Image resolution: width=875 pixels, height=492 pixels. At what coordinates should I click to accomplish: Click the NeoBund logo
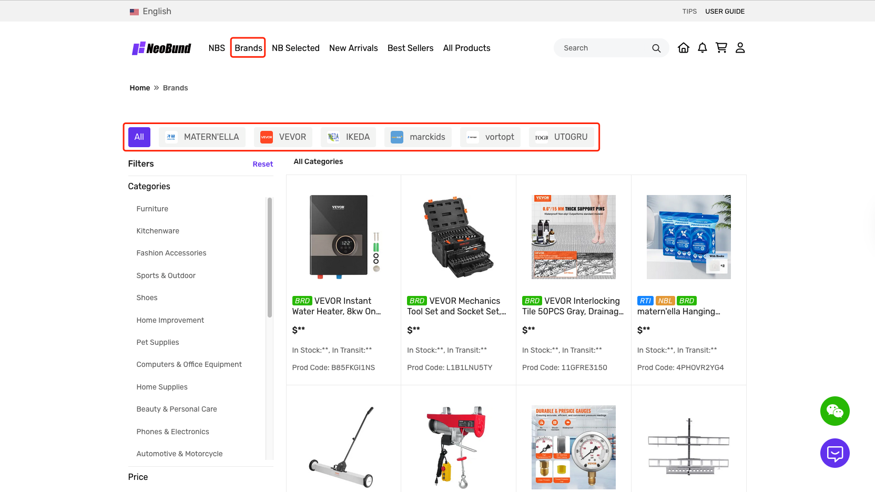(161, 48)
